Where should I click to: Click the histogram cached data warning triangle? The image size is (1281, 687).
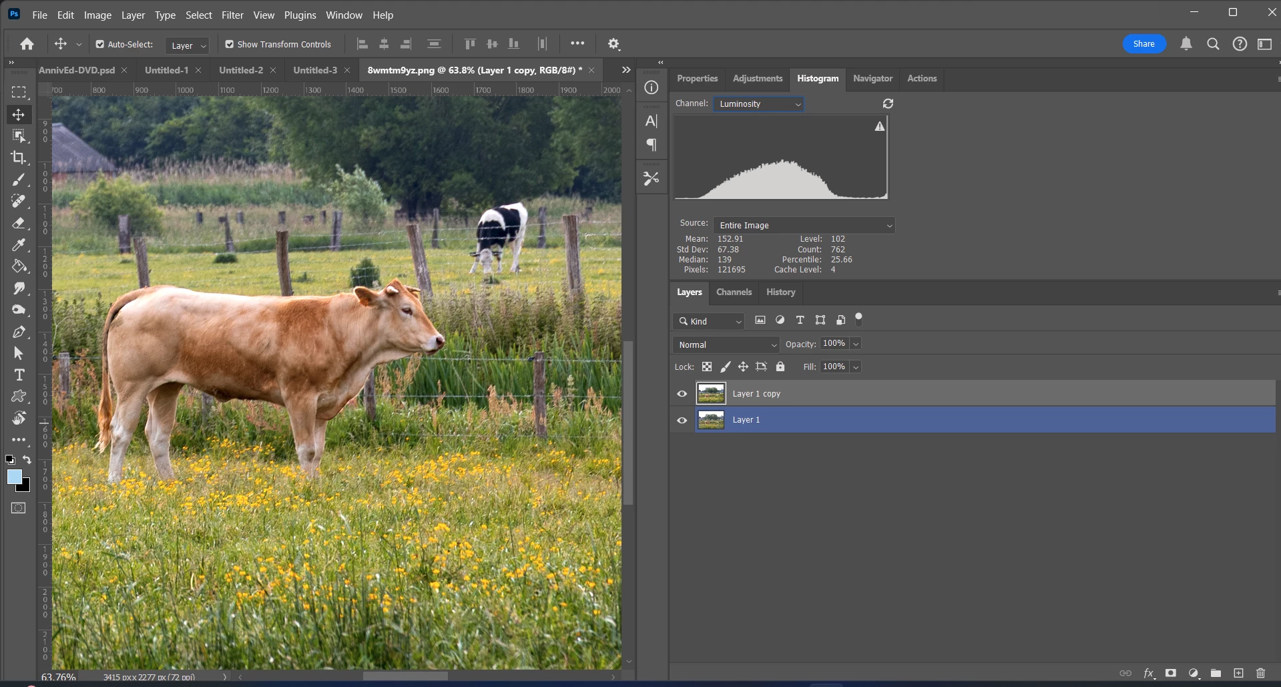coord(880,126)
